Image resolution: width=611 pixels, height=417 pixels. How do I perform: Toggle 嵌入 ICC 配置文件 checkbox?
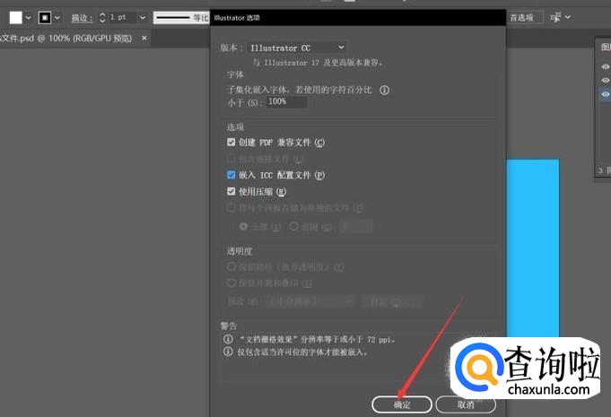coord(231,175)
